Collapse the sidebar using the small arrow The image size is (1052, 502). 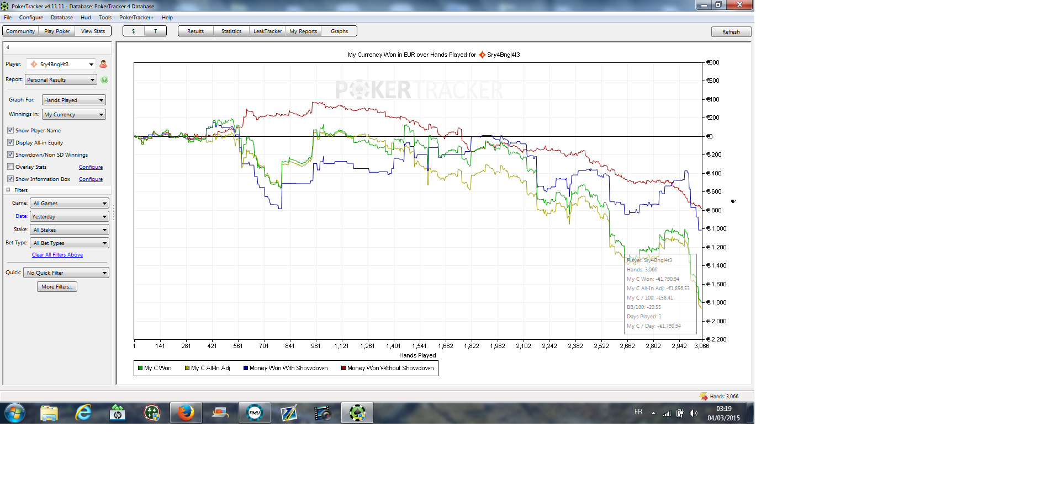click(8, 47)
